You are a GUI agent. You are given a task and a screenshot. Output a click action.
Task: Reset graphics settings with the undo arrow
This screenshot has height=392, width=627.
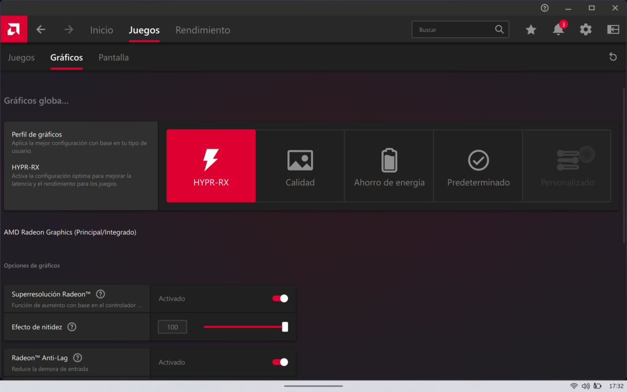point(613,57)
